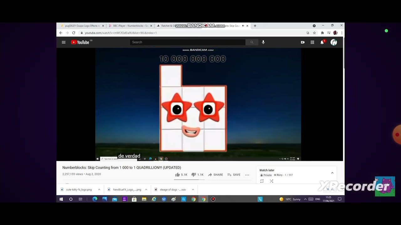Save the video to a playlist
The image size is (401, 225).
tap(234, 175)
